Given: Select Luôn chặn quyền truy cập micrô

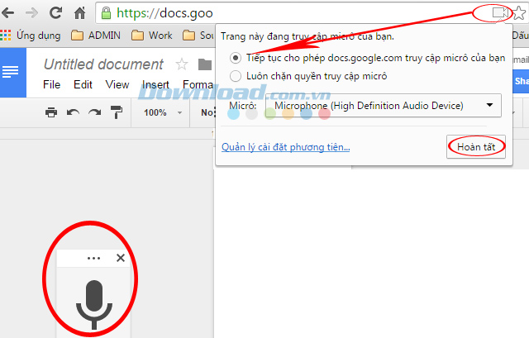Looking at the screenshot, I should pyautogui.click(x=235, y=76).
